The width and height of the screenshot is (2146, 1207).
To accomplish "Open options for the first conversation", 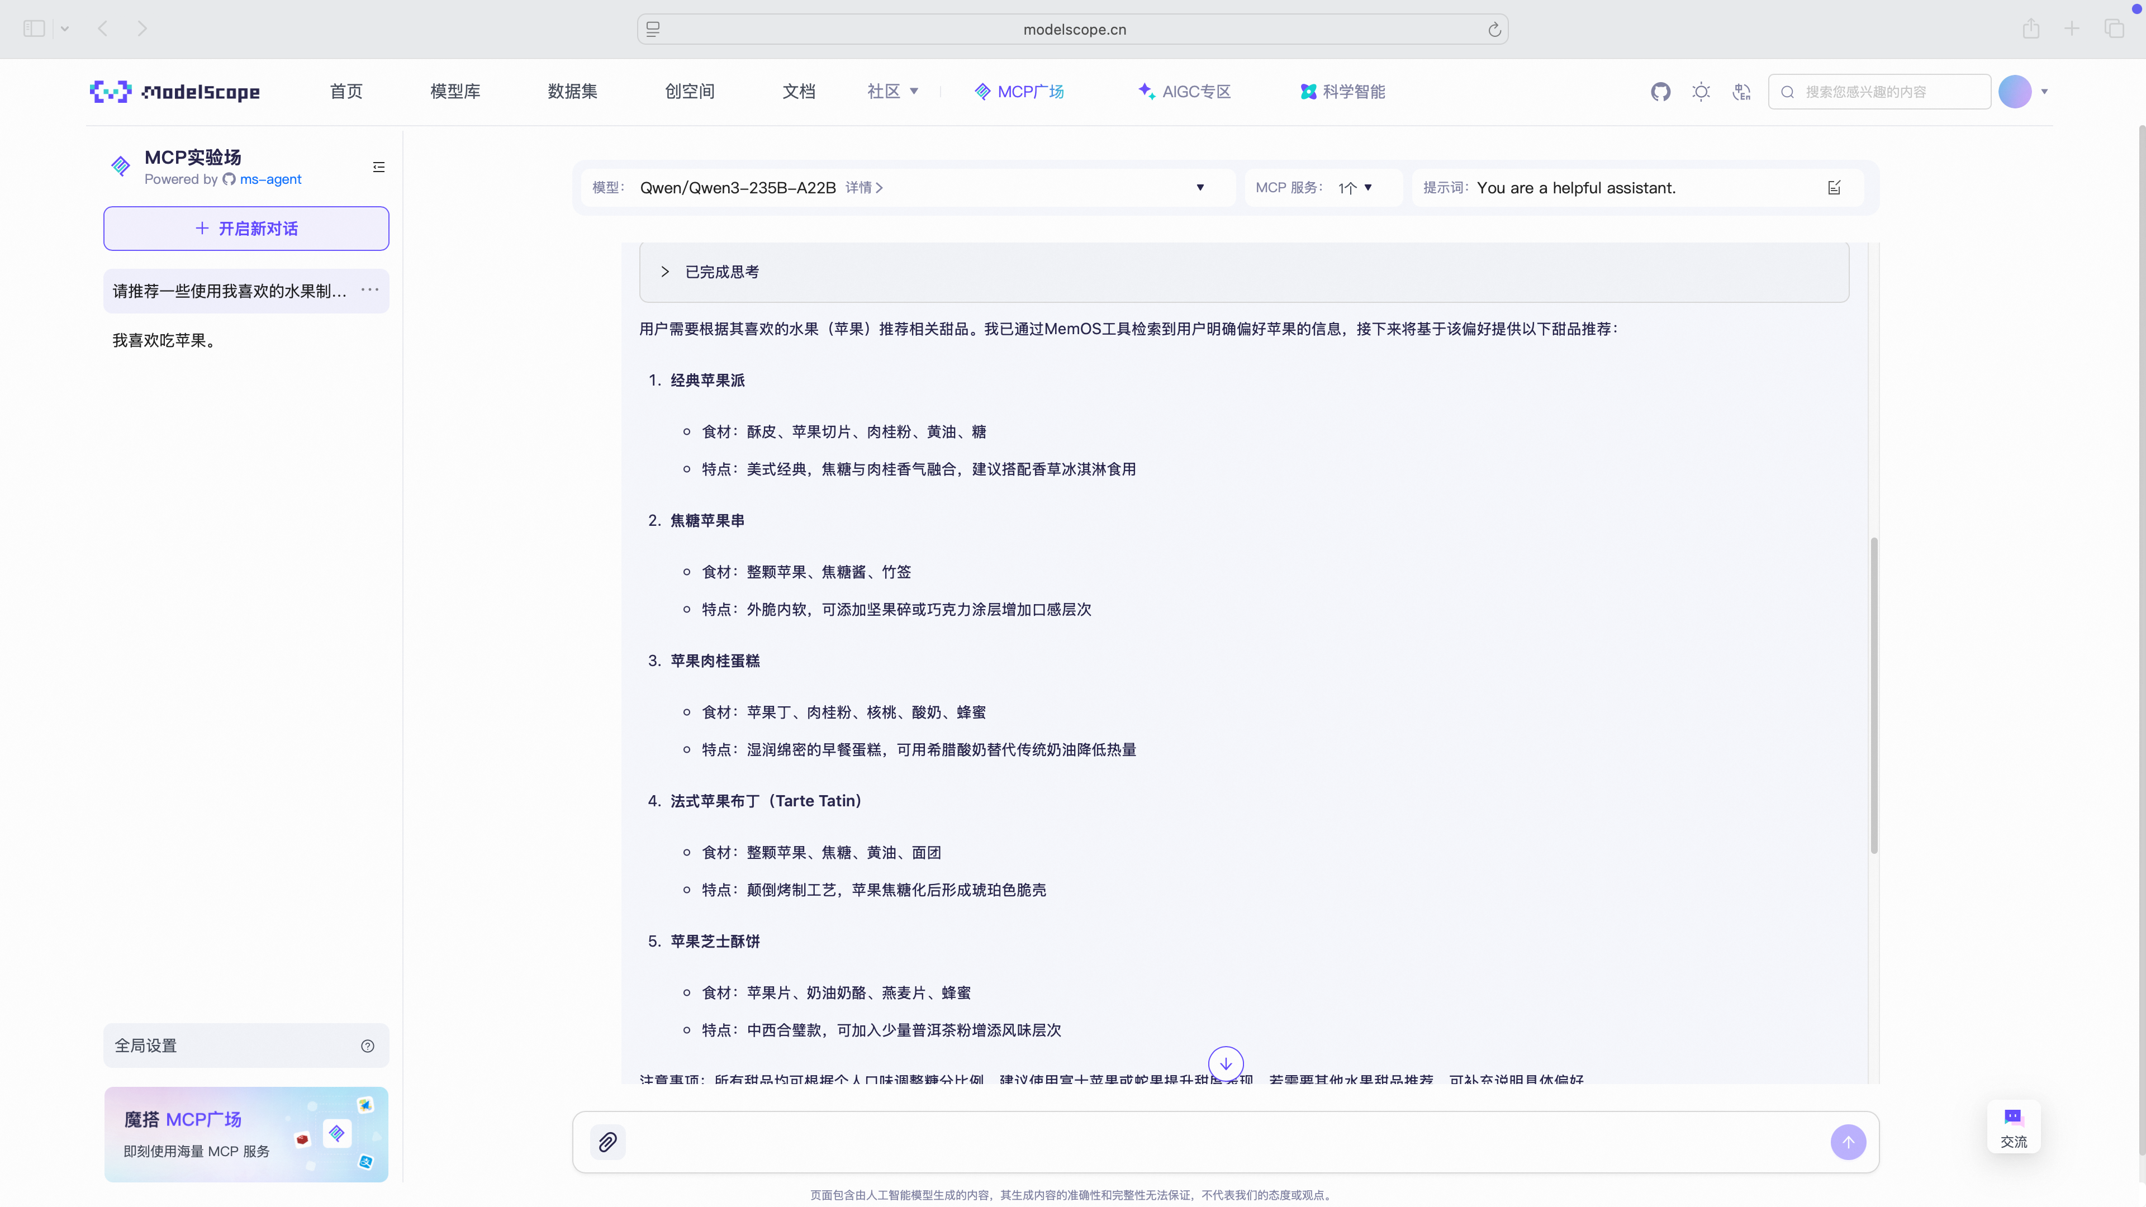I will [x=370, y=290].
